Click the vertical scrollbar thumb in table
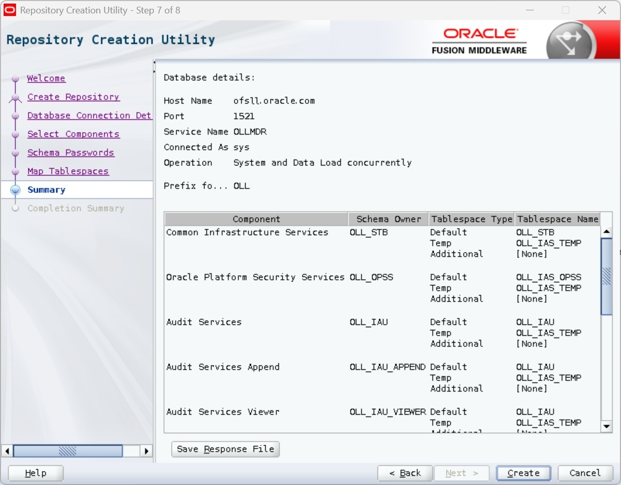This screenshot has height=485, width=621. tap(606, 276)
